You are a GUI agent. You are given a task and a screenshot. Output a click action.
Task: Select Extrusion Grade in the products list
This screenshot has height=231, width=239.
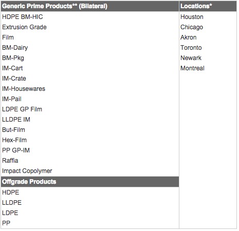[x=24, y=27]
